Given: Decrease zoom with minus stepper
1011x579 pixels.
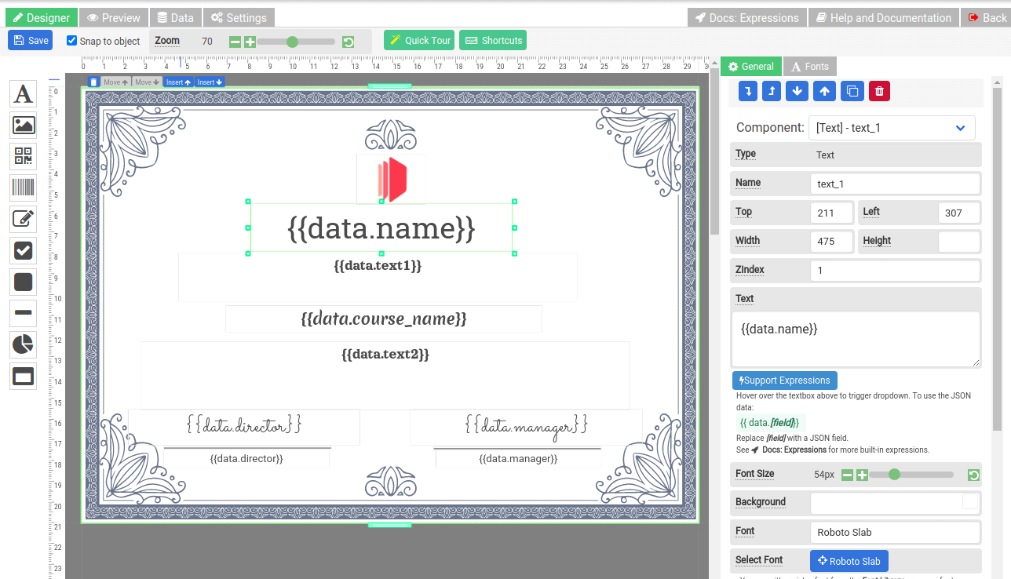Looking at the screenshot, I should pos(235,42).
